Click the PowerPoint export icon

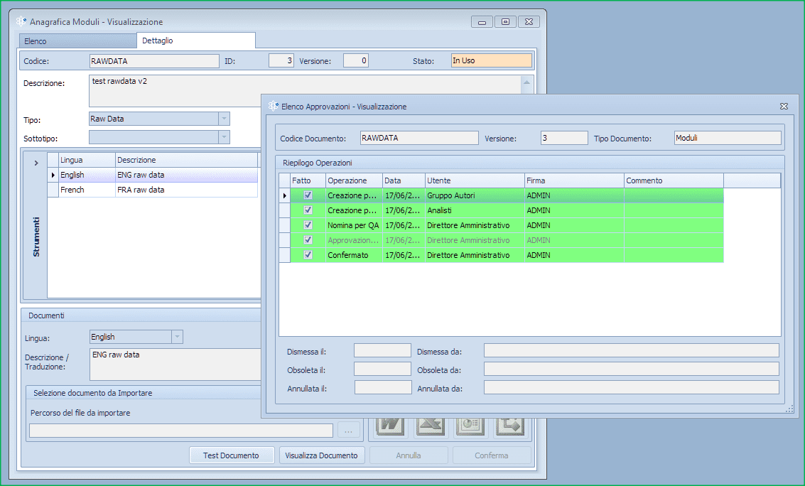(x=469, y=425)
